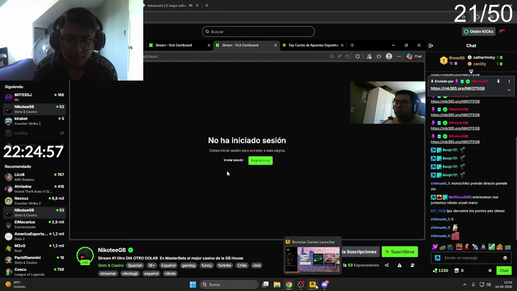517x291 pixels.
Task: Click the Copilot Chat icon in the streamed browser
Action: (414, 57)
